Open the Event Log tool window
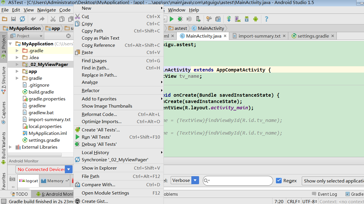Screen dimensions: 364x204 [324, 194]
